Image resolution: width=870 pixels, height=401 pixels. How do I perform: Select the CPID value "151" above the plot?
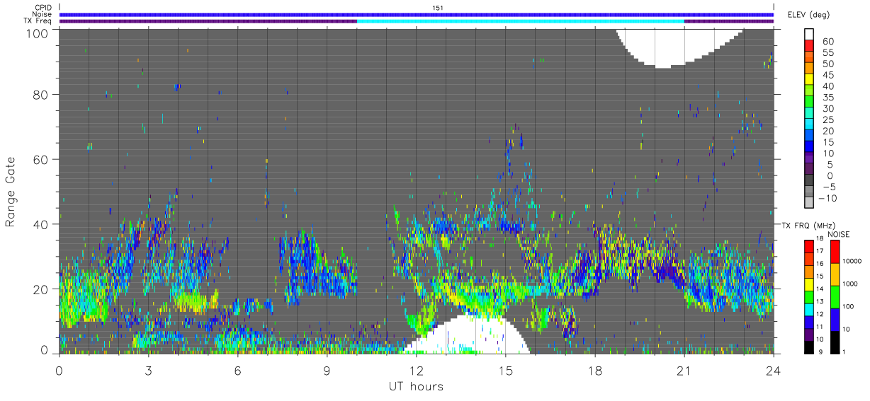[x=437, y=7]
